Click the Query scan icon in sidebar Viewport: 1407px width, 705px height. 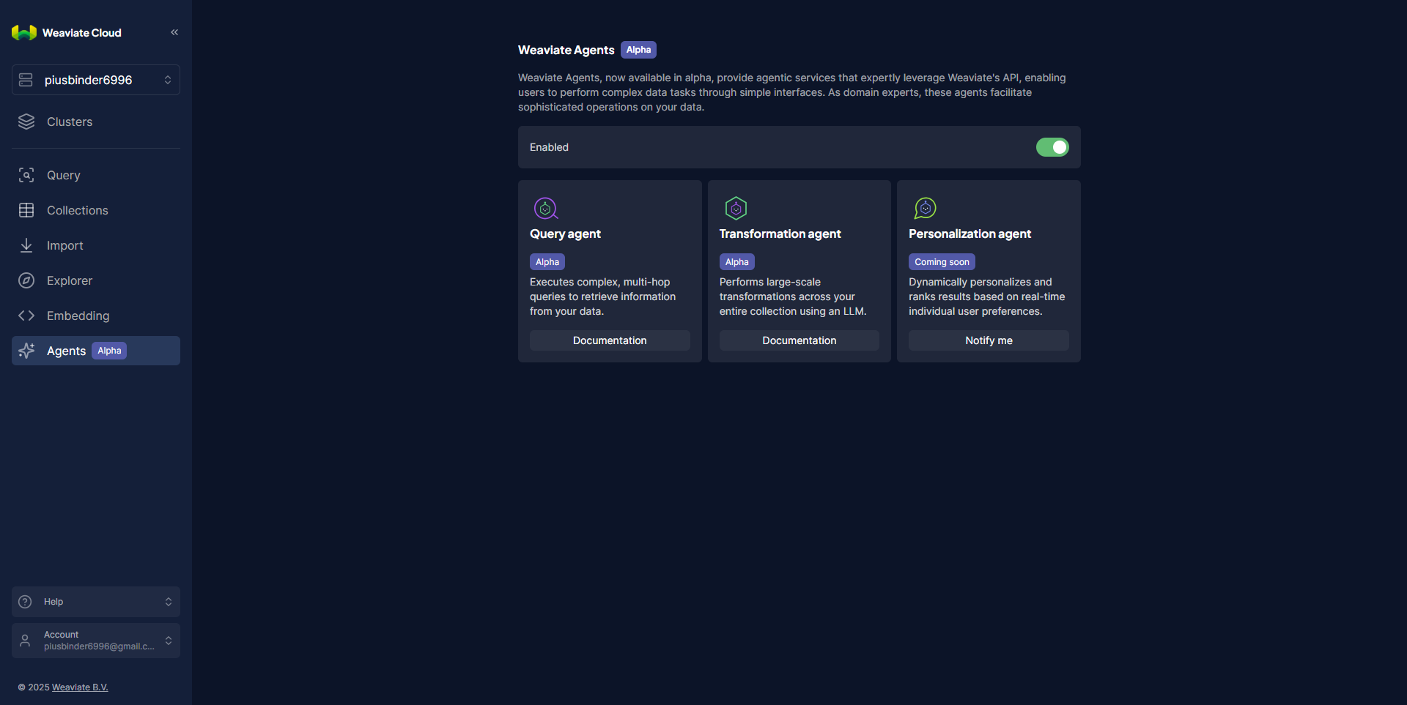pos(26,175)
